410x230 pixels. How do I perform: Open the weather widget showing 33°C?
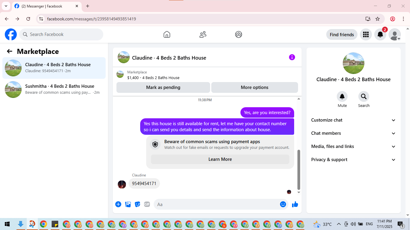coord(323,224)
